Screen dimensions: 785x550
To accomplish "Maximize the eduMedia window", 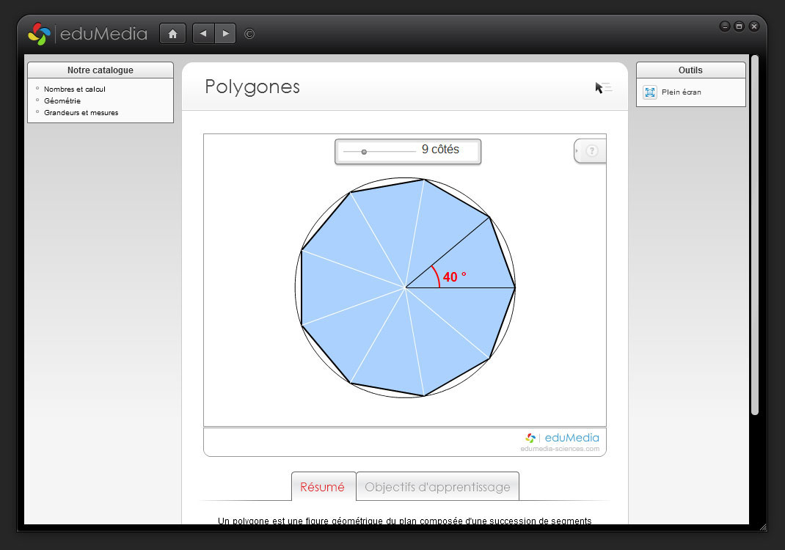I will [739, 26].
